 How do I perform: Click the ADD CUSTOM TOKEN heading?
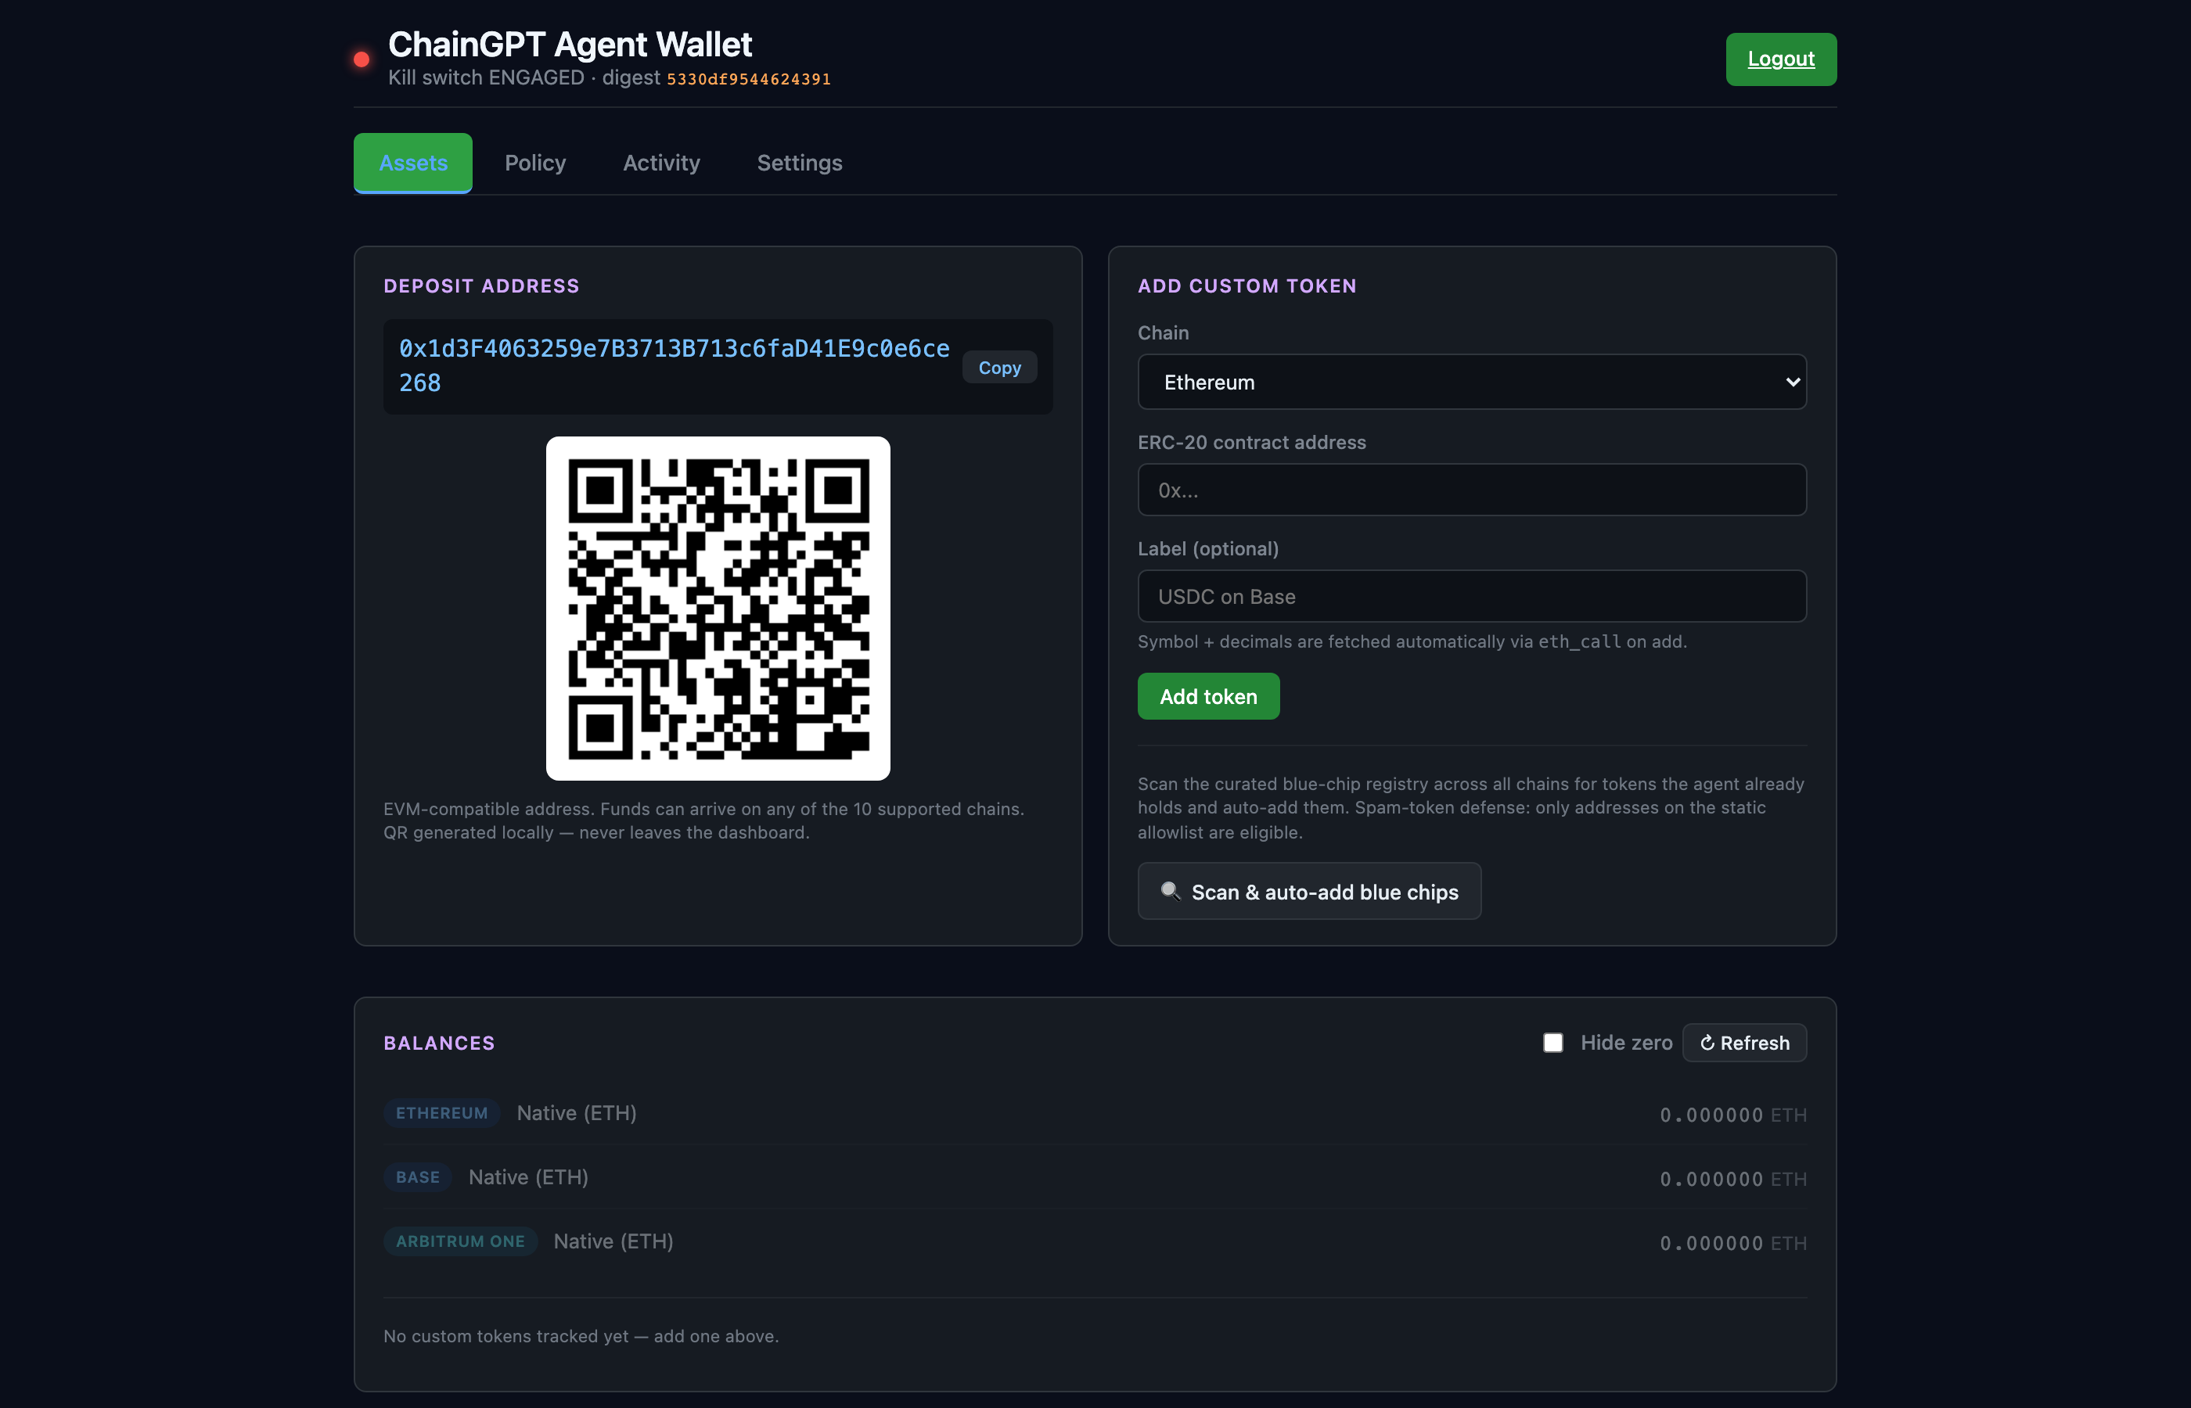click(1247, 286)
